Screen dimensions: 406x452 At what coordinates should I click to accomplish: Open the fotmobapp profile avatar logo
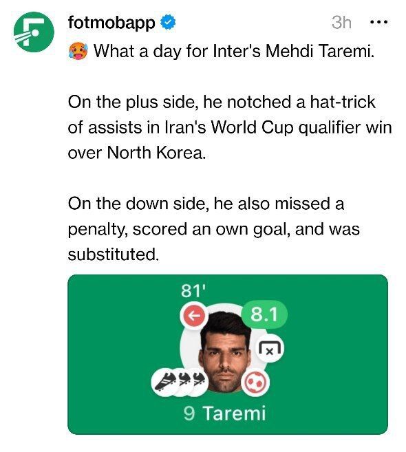[34, 32]
